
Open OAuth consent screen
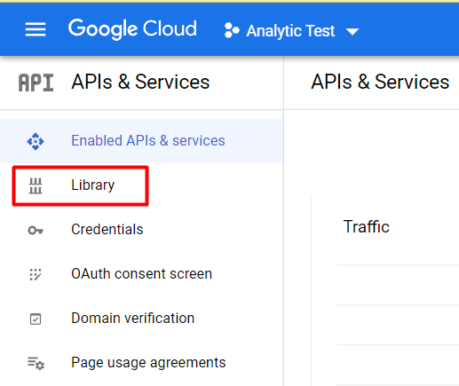click(x=142, y=274)
